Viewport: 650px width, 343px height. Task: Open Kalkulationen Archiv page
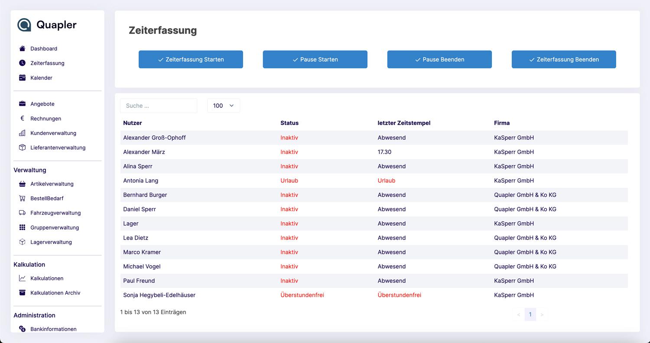click(x=55, y=293)
